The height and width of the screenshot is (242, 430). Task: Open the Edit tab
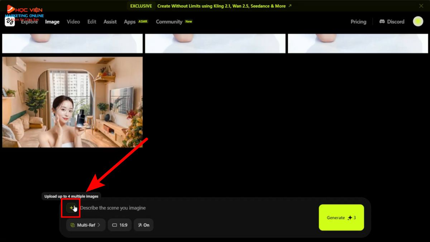(92, 22)
